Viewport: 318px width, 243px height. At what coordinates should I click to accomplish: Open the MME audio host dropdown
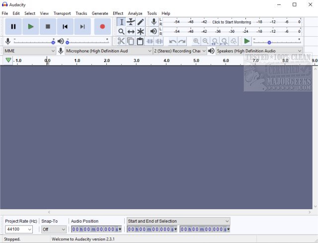[x=29, y=51]
